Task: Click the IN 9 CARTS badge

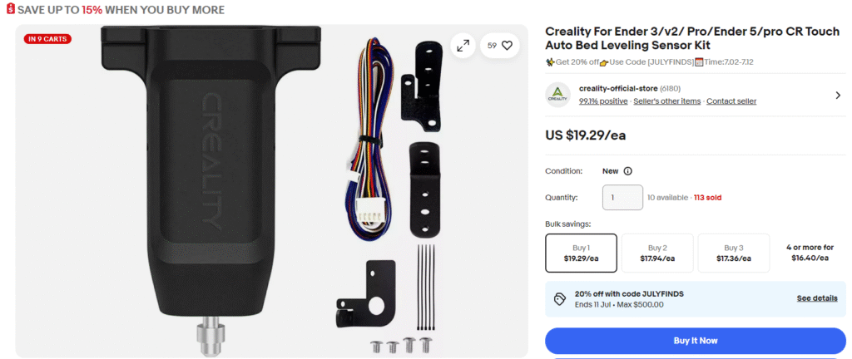Action: coord(47,39)
